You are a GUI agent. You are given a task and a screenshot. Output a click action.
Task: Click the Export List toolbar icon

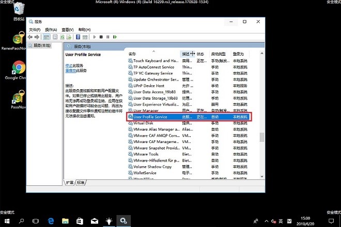(69, 37)
